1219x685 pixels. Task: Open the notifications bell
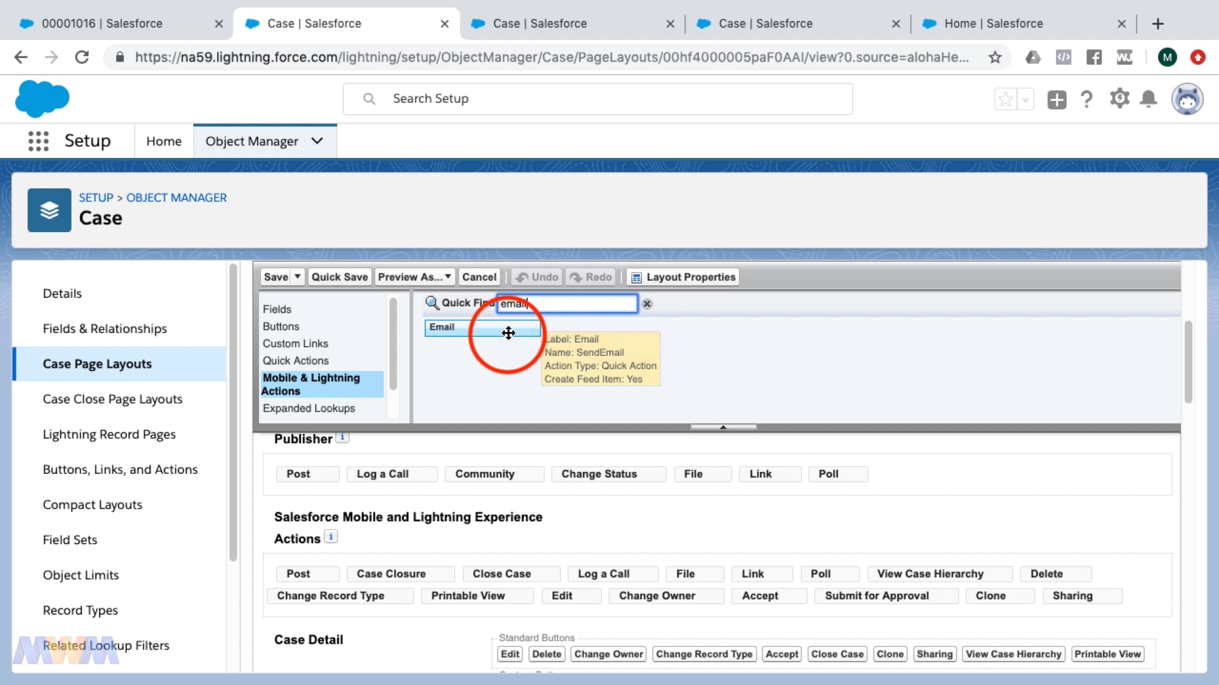click(x=1149, y=99)
